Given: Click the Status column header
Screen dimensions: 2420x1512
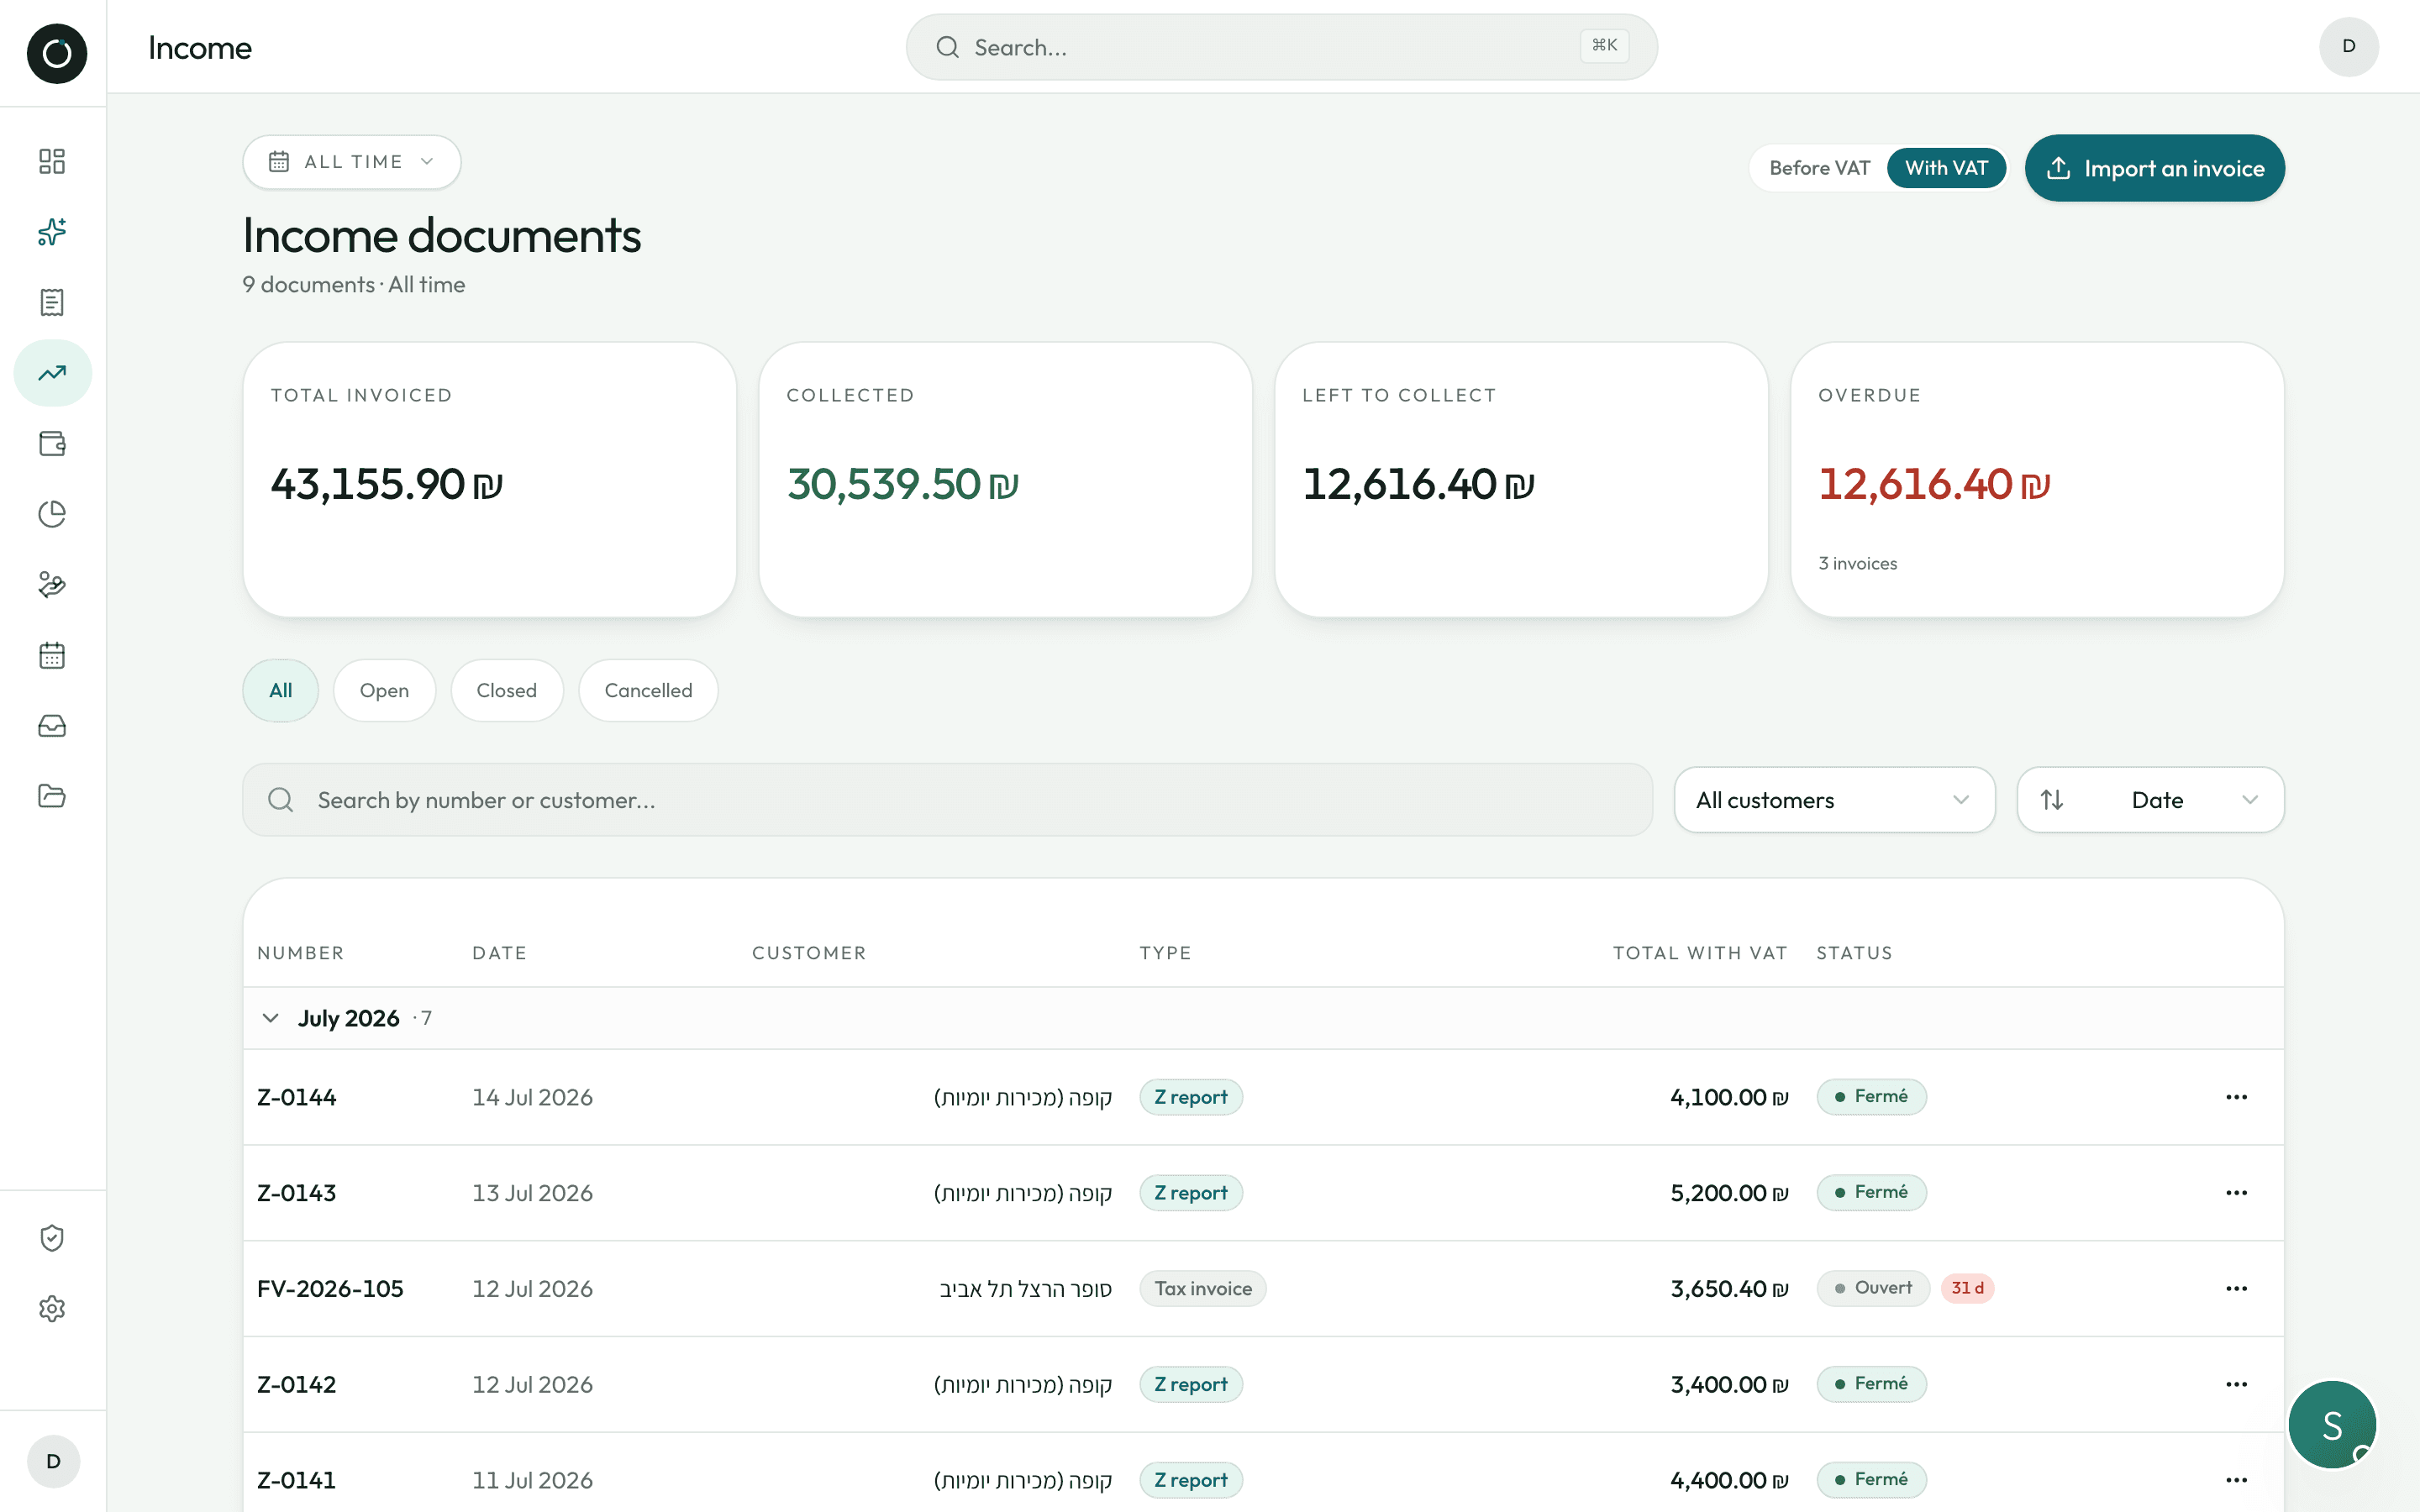Looking at the screenshot, I should coord(1854,953).
